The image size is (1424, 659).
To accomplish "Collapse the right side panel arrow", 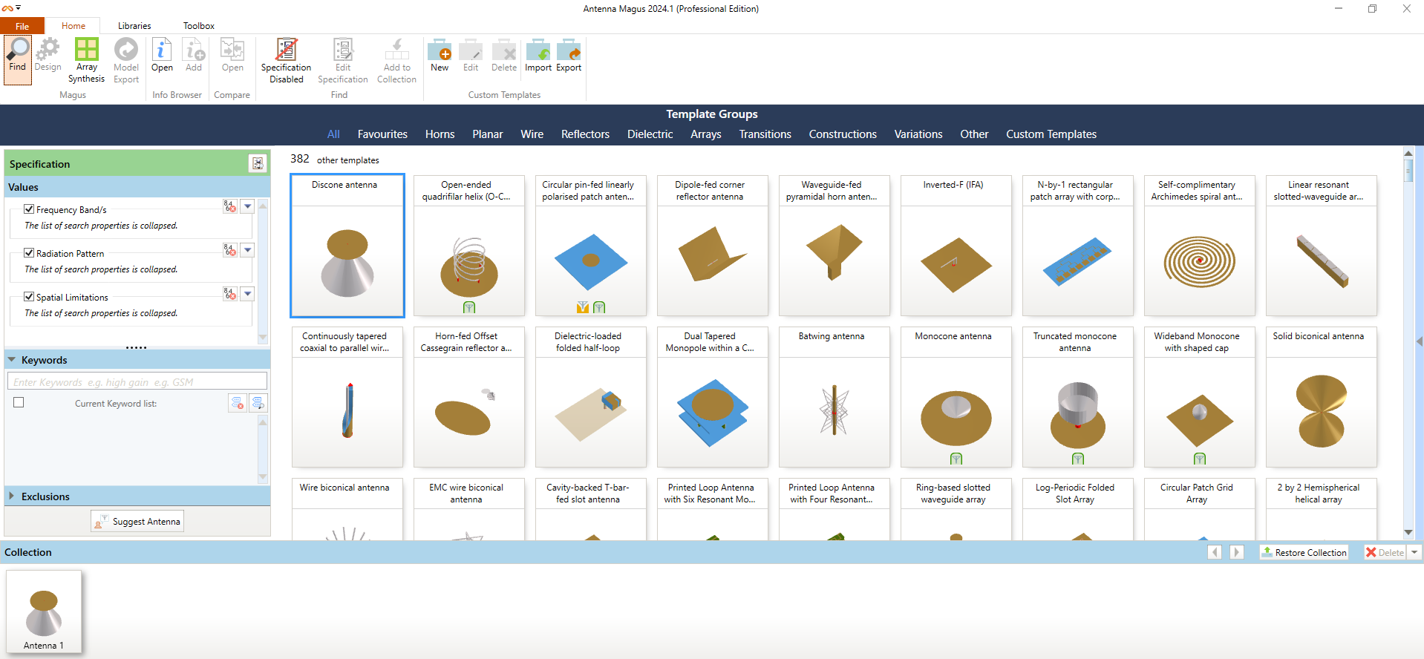I will pos(1420,341).
